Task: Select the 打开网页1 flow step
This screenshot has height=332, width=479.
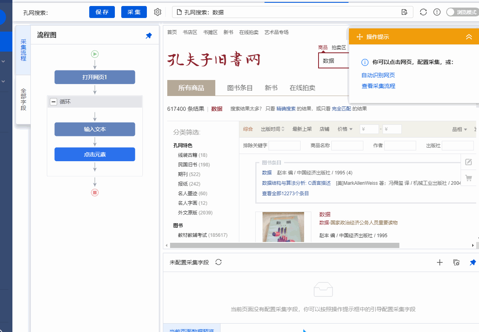Action: pos(95,77)
